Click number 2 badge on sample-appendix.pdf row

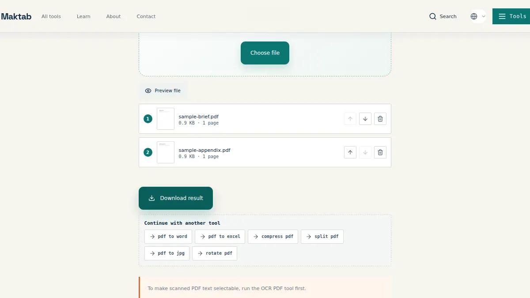click(148, 152)
